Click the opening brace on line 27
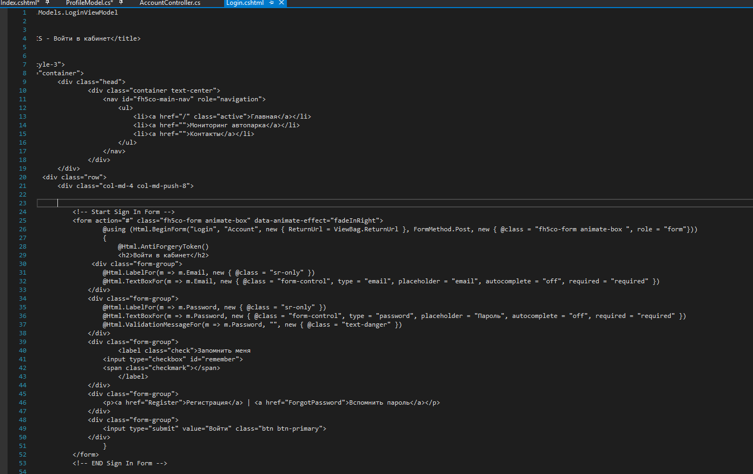Screen dimensions: 753x474 [x=105, y=238]
